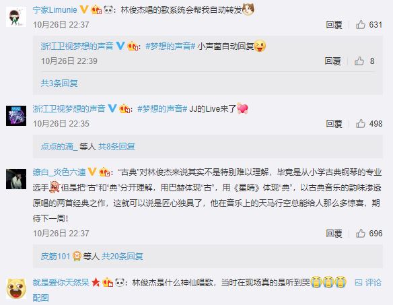Expand the 共20条回复 replies
Screen dimensions: 393x305
click(x=122, y=256)
